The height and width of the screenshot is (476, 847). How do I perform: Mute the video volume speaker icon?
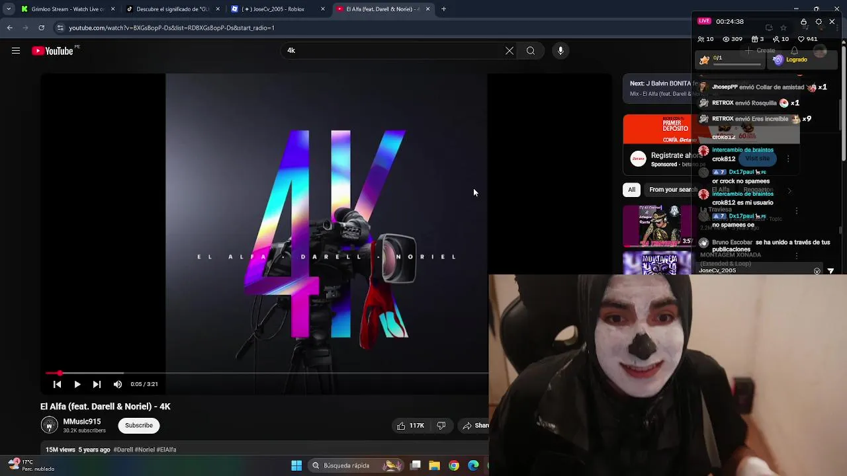[118, 384]
